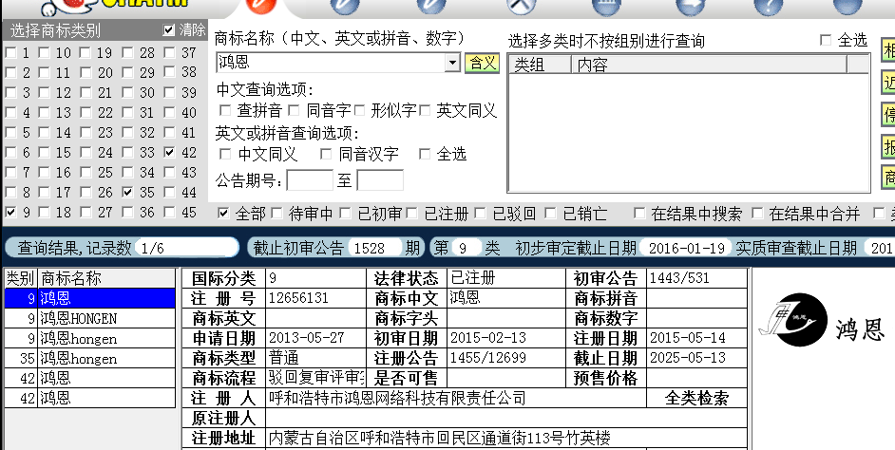Click the 类组 column header

point(540,65)
